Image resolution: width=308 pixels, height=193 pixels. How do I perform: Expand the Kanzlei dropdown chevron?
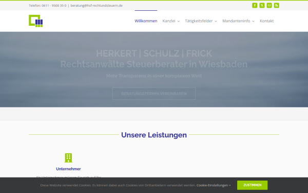pyautogui.click(x=178, y=21)
